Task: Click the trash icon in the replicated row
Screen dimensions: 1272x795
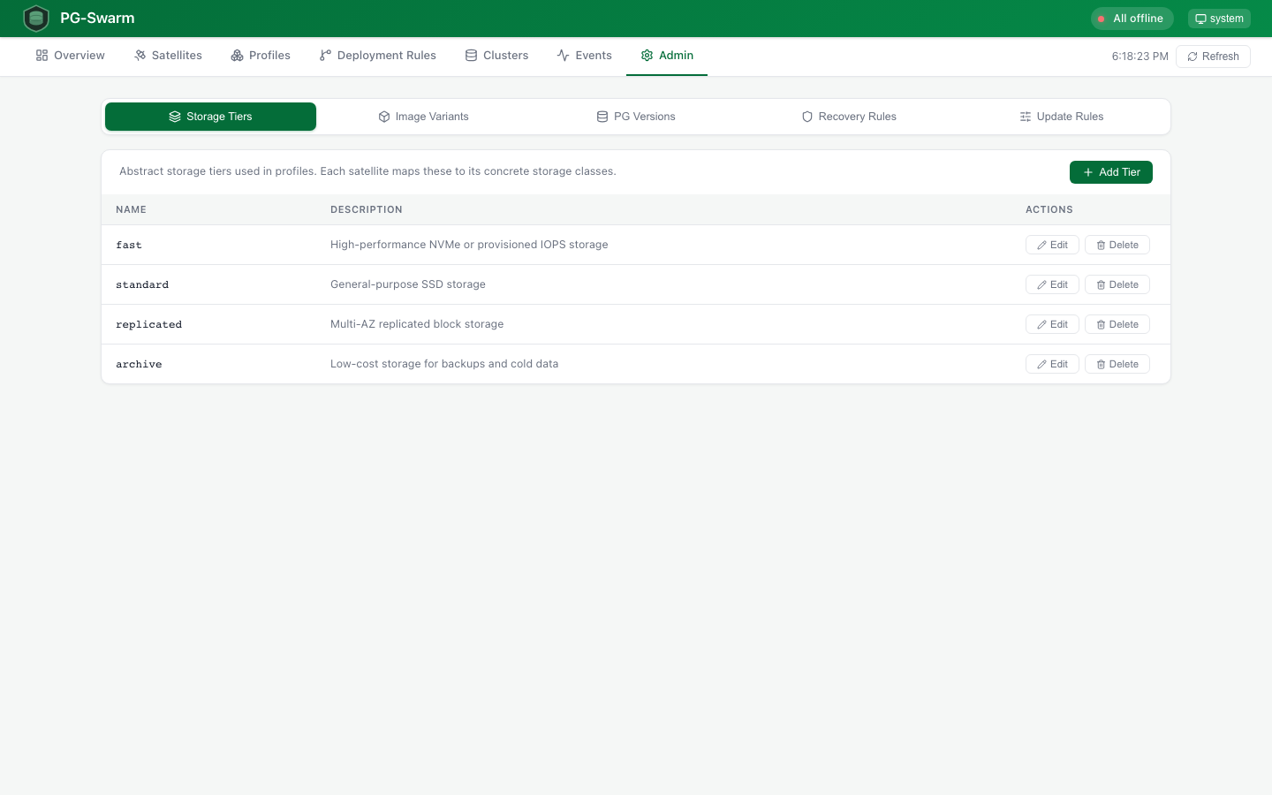Action: [x=1101, y=325]
